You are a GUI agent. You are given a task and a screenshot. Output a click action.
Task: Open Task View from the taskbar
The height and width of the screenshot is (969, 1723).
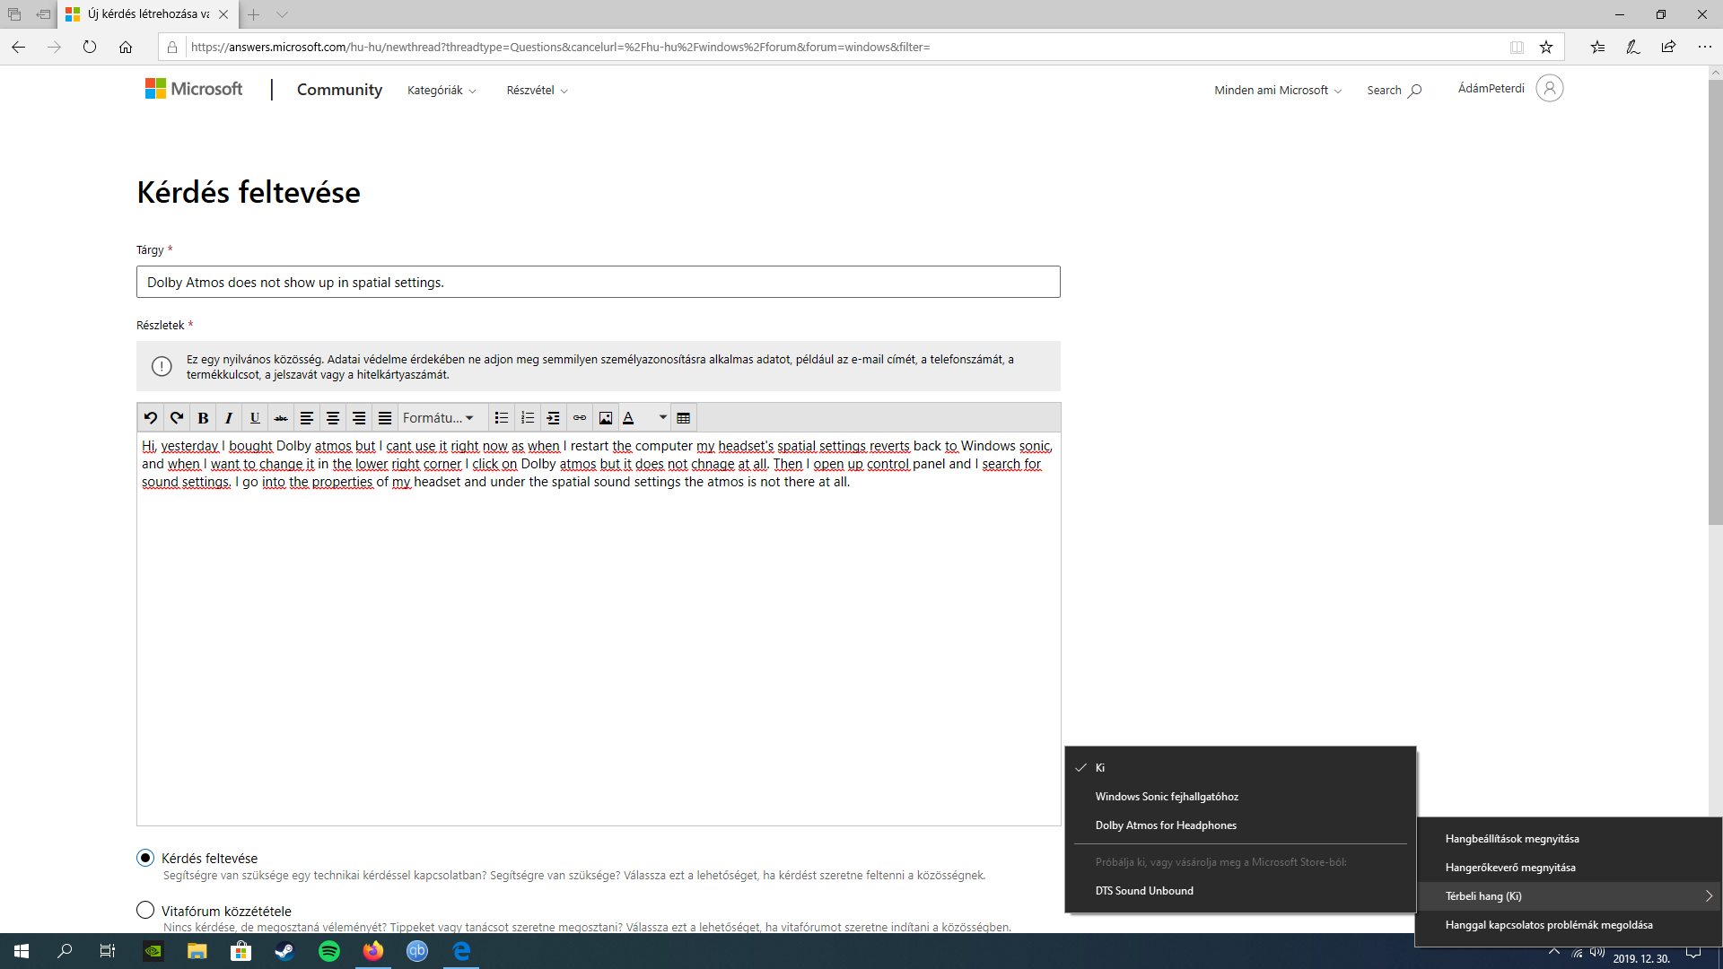(108, 951)
